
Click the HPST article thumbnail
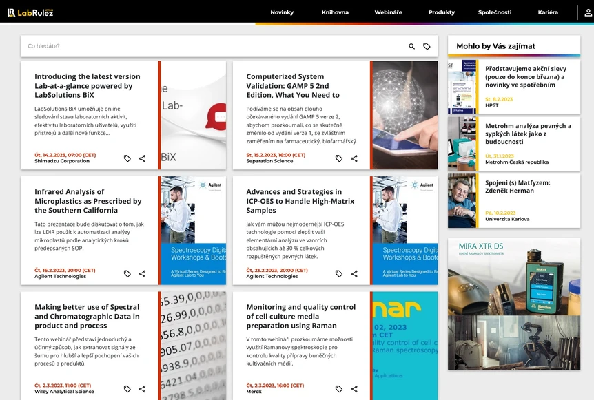462,87
